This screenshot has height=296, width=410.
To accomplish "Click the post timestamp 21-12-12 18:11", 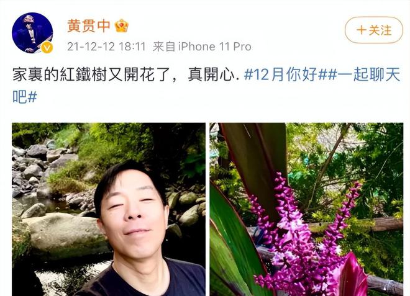I will [106, 47].
